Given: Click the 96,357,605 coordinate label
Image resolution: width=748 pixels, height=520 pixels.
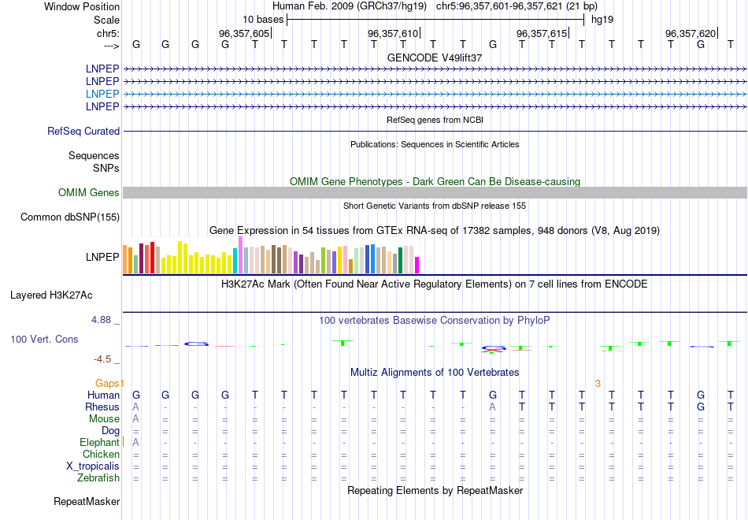Looking at the screenshot, I should coord(244,33).
